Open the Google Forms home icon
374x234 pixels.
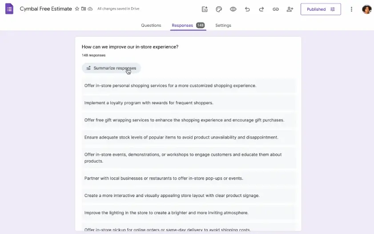(9, 9)
